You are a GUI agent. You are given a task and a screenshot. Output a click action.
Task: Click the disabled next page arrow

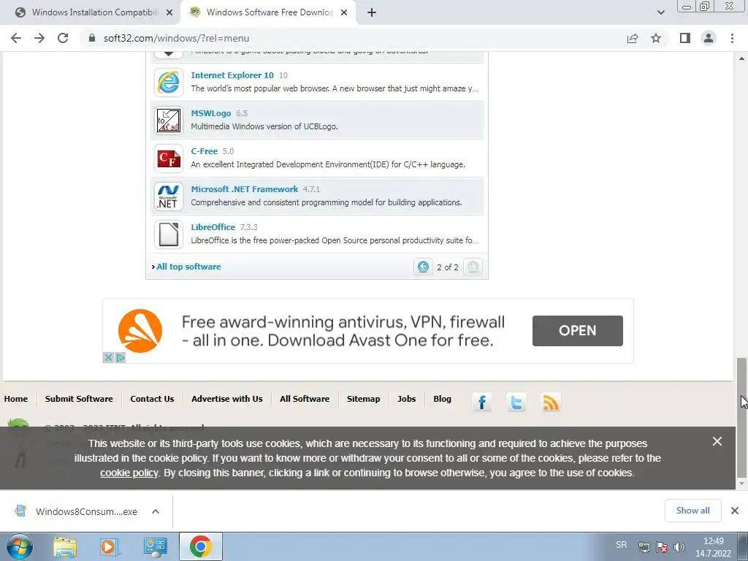pos(473,267)
